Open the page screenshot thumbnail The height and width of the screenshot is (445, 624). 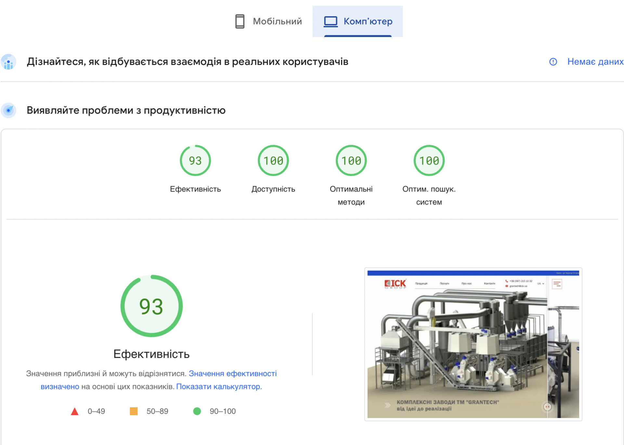coord(473,344)
